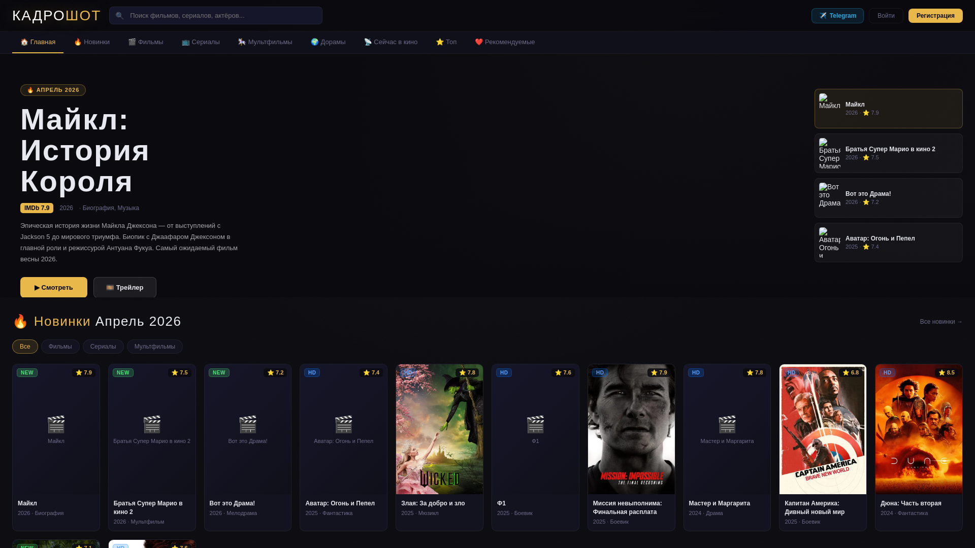Open the Captain America poster

pos(823,429)
